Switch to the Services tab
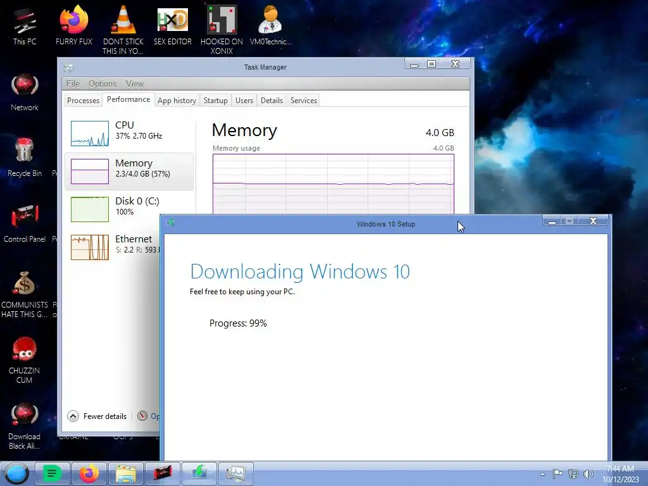 [x=303, y=101]
